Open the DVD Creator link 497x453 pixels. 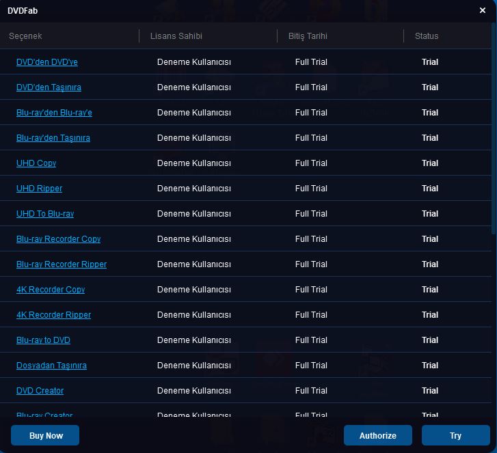(x=40, y=391)
